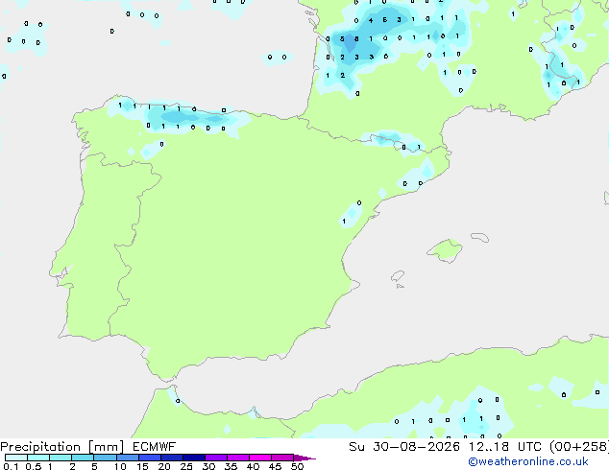Click the 0.1 to 0.5 mm legend swatch
Screen dimensions: 609x470
16,458
